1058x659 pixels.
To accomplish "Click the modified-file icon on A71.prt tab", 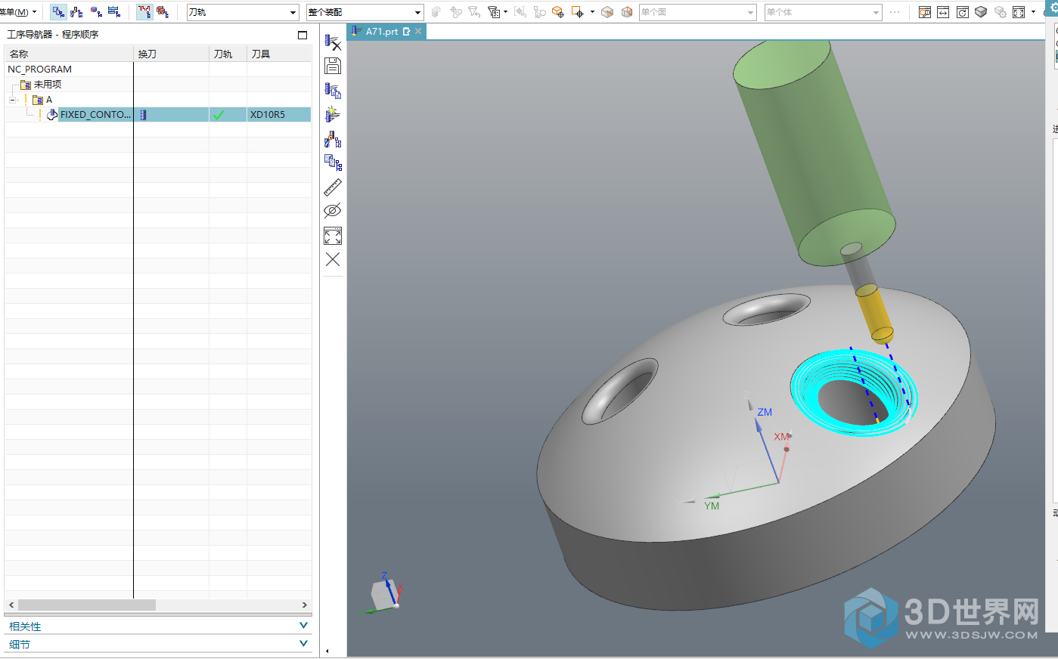I will (406, 31).
